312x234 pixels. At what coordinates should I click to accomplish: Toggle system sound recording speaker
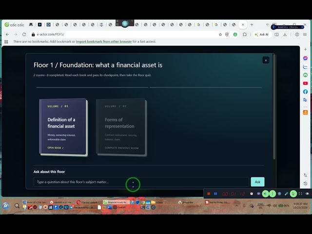pos(265,194)
